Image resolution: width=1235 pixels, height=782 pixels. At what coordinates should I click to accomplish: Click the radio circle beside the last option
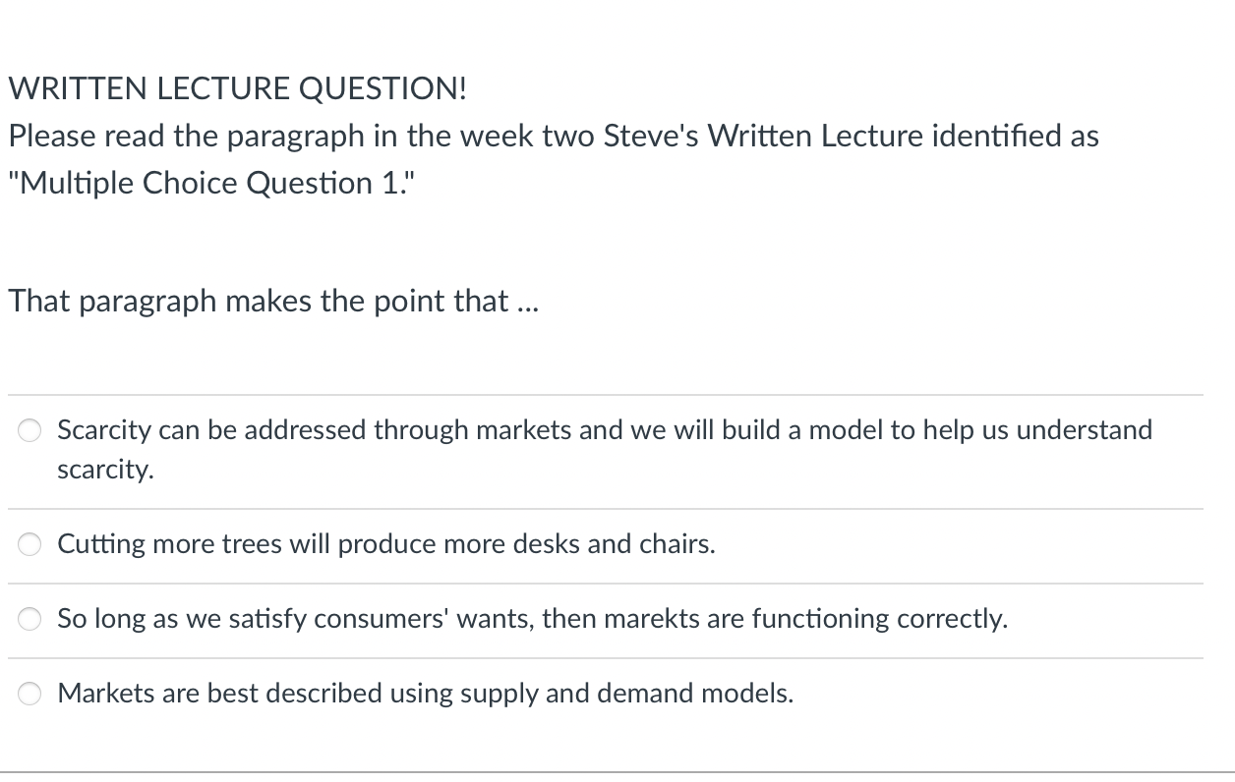coord(29,694)
